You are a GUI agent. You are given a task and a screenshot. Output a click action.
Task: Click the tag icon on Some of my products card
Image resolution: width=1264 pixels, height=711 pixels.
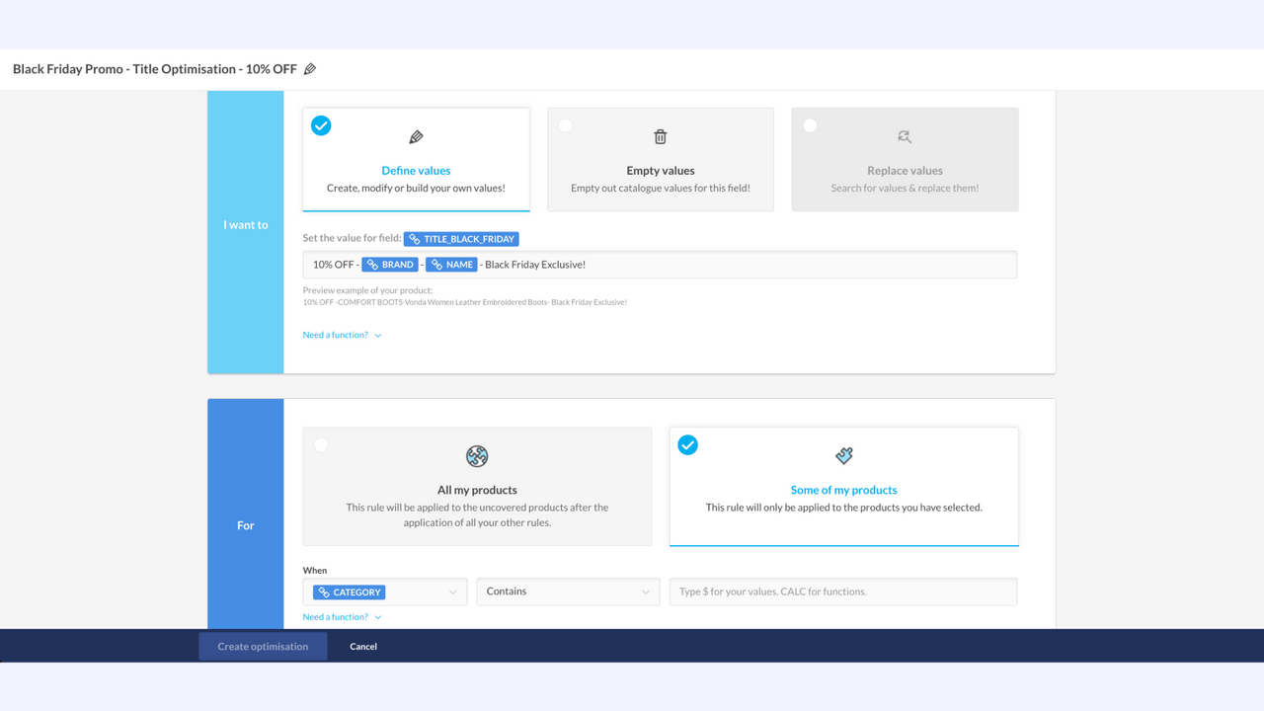(843, 456)
